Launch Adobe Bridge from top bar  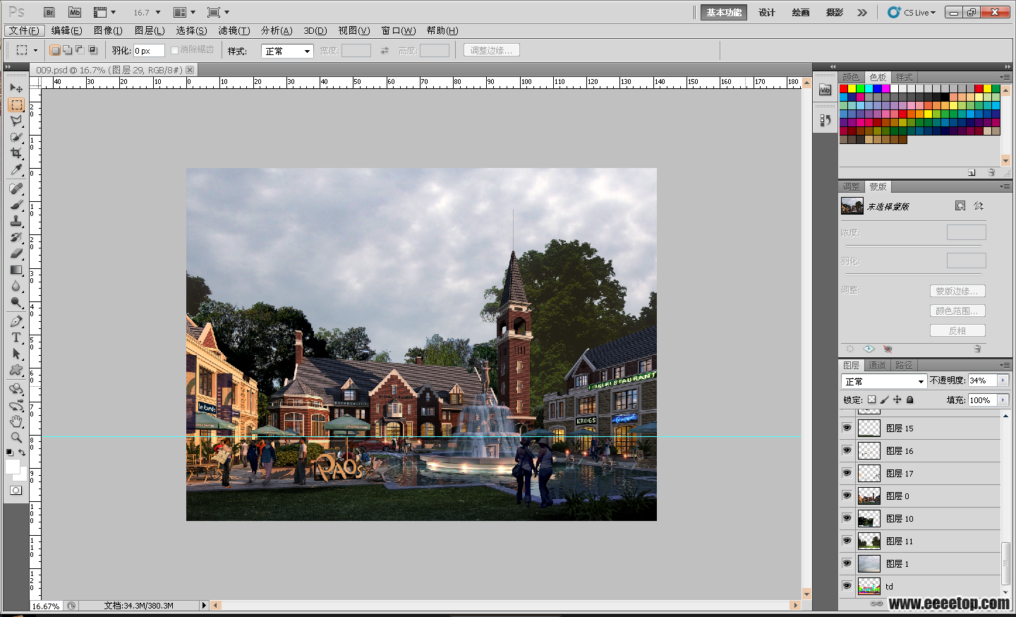(49, 12)
